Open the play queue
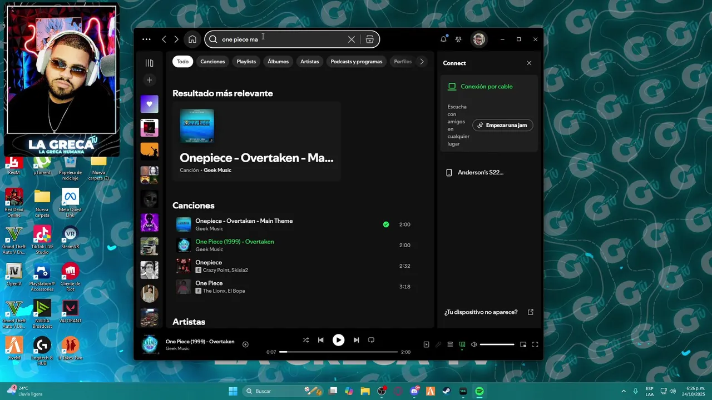The height and width of the screenshot is (400, 712). click(450, 344)
